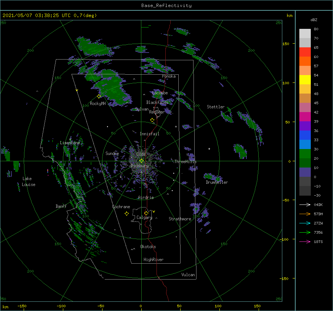Select the yellow diamond marker below RedDeer
The image size is (333, 311).
[x=152, y=120]
